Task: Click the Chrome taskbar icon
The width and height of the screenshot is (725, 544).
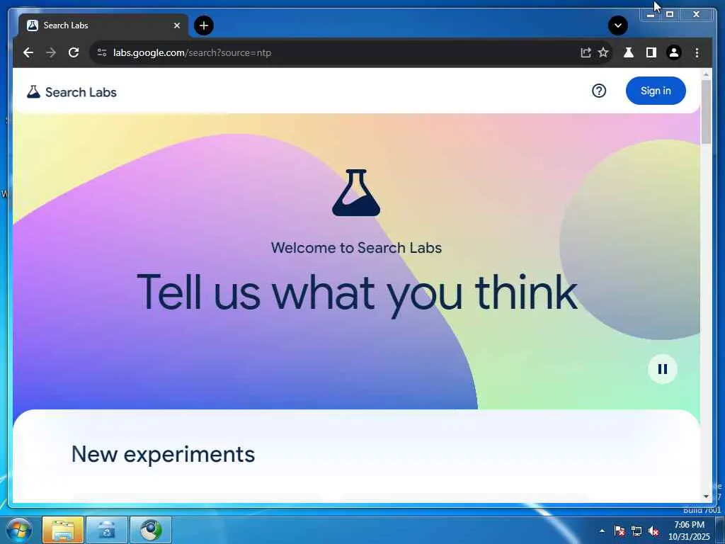Action: tap(151, 530)
